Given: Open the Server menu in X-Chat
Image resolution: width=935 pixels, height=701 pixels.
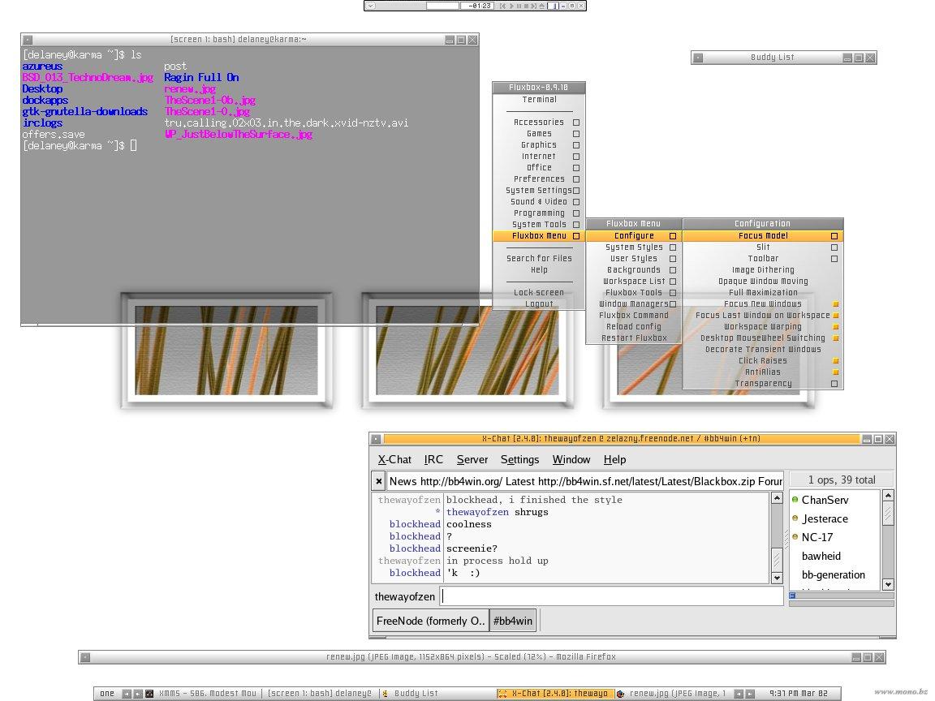Looking at the screenshot, I should coord(472,459).
